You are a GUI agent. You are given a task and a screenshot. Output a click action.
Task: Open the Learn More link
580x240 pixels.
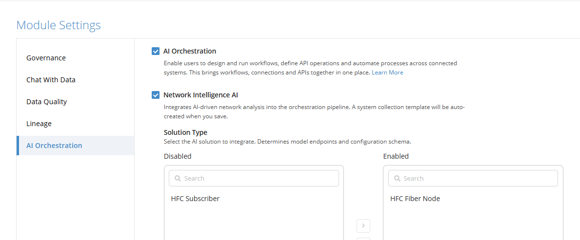click(x=387, y=73)
